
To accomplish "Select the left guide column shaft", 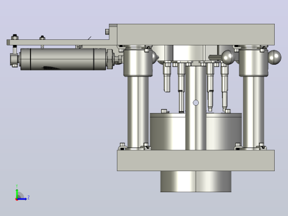I will click(x=138, y=112).
